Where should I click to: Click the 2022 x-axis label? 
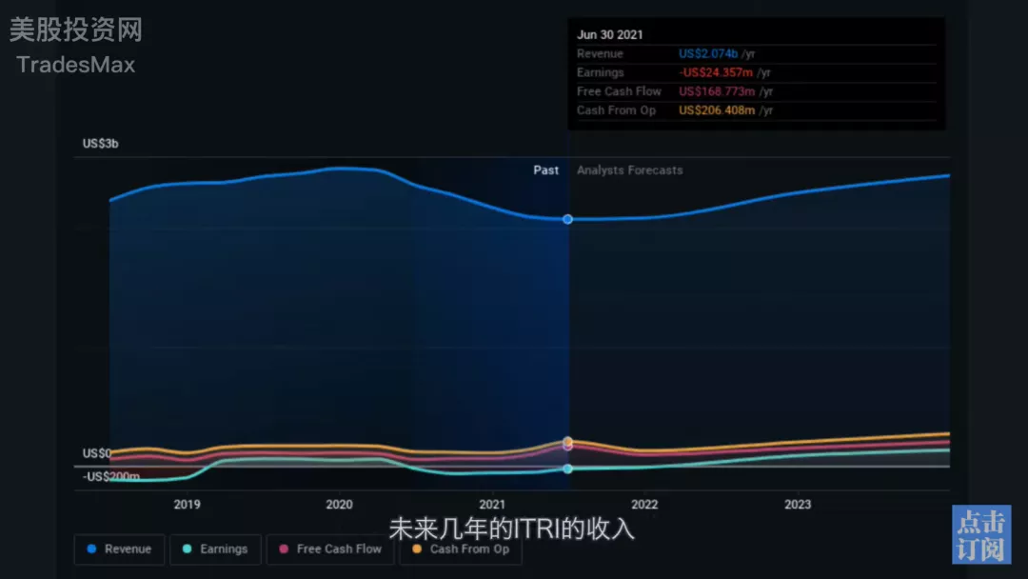[644, 505]
